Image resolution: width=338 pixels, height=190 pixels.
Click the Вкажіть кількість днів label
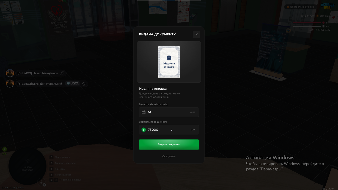tap(153, 104)
